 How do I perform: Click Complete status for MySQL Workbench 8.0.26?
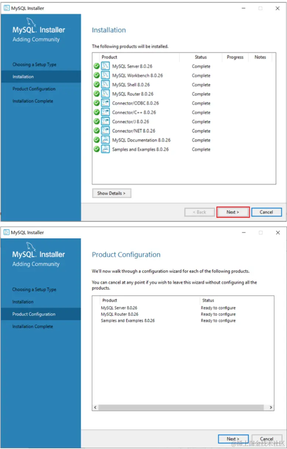click(x=201, y=76)
